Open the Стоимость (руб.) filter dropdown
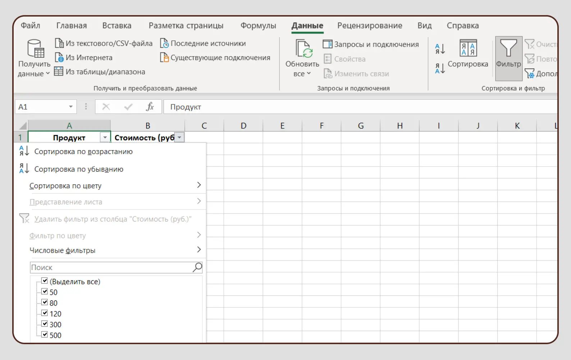 tap(179, 138)
